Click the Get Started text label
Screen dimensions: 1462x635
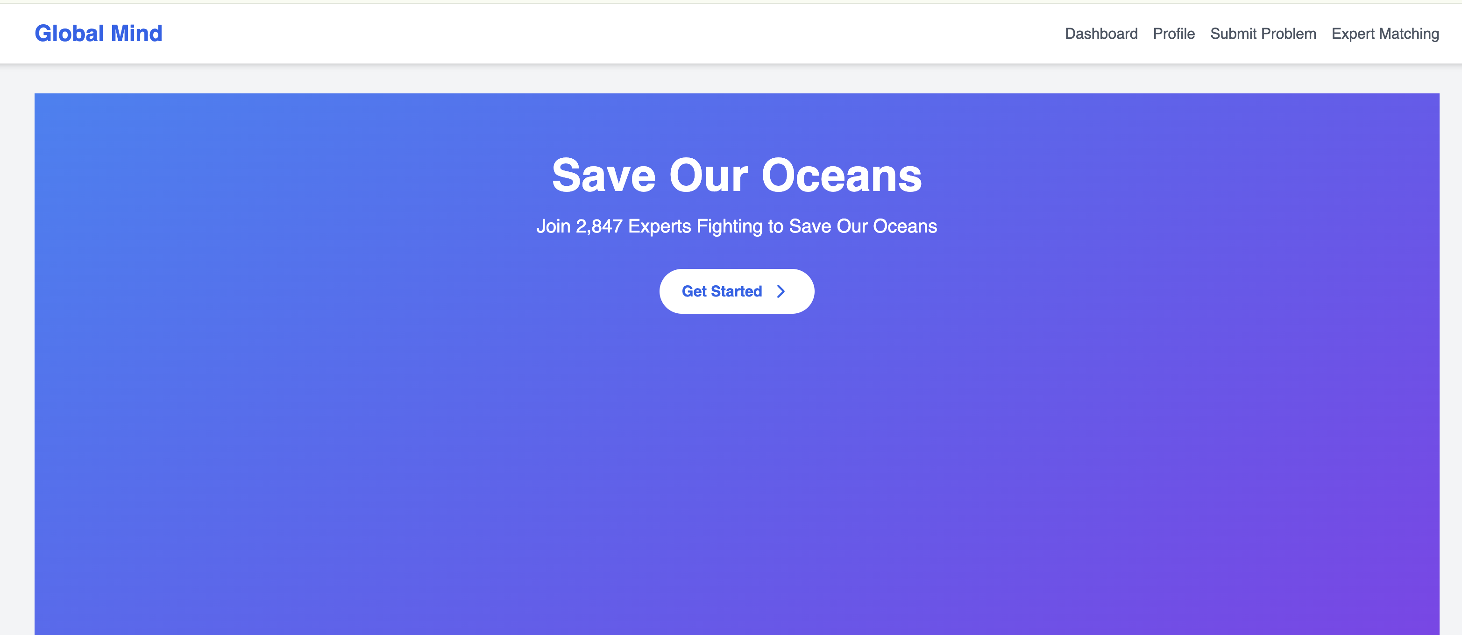721,291
